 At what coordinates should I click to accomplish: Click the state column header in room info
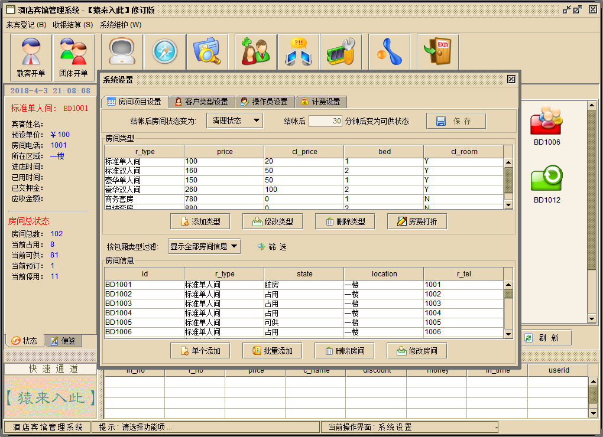(x=304, y=274)
